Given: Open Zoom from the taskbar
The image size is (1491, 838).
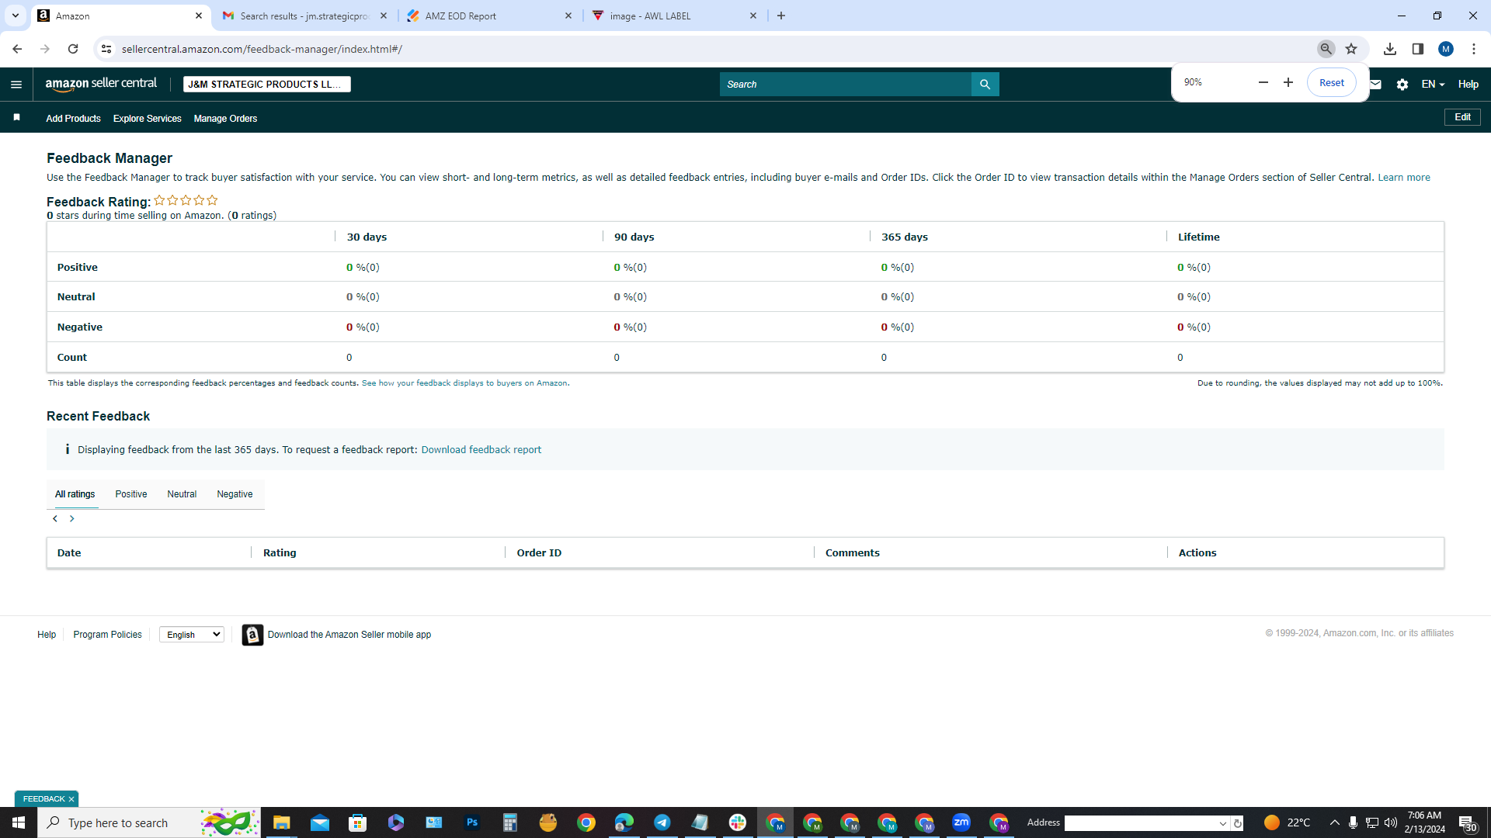Looking at the screenshot, I should click(x=961, y=822).
